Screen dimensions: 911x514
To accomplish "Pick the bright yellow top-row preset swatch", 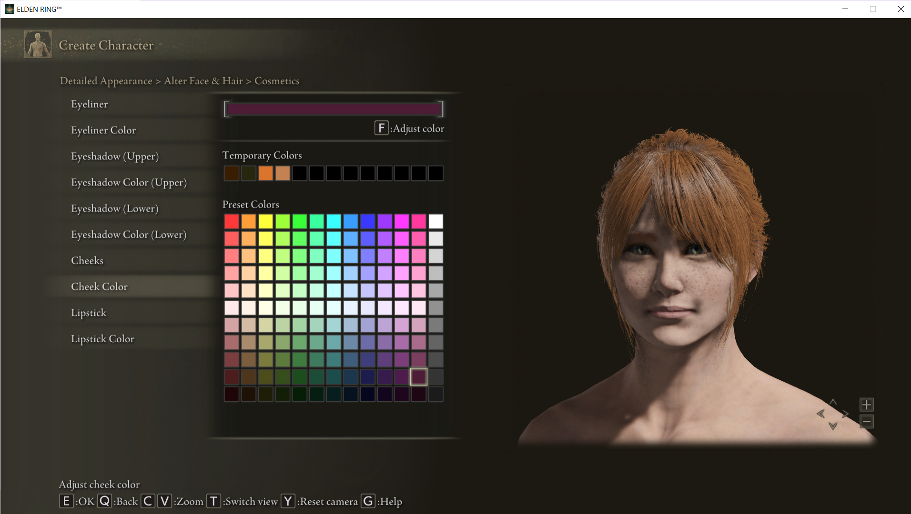I will tap(265, 221).
